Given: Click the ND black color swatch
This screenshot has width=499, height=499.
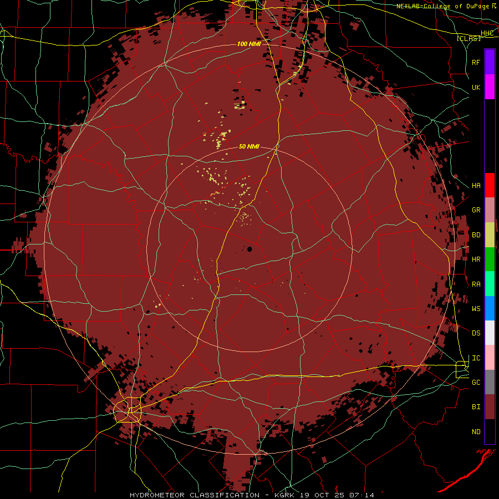Looking at the screenshot, I should click(490, 431).
